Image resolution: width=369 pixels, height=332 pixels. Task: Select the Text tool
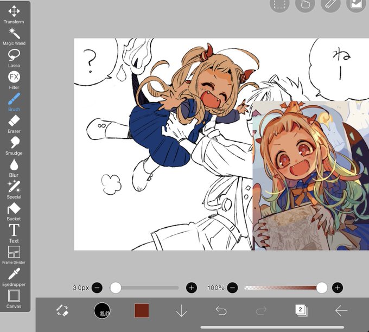[x=14, y=233]
